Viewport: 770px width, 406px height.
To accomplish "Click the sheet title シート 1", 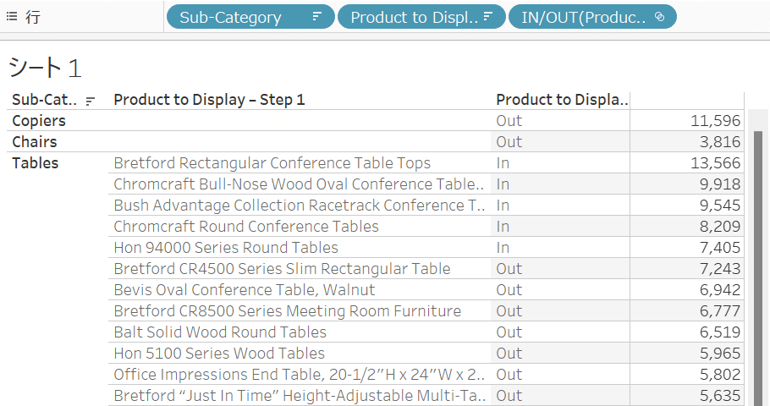I will tap(45, 68).
